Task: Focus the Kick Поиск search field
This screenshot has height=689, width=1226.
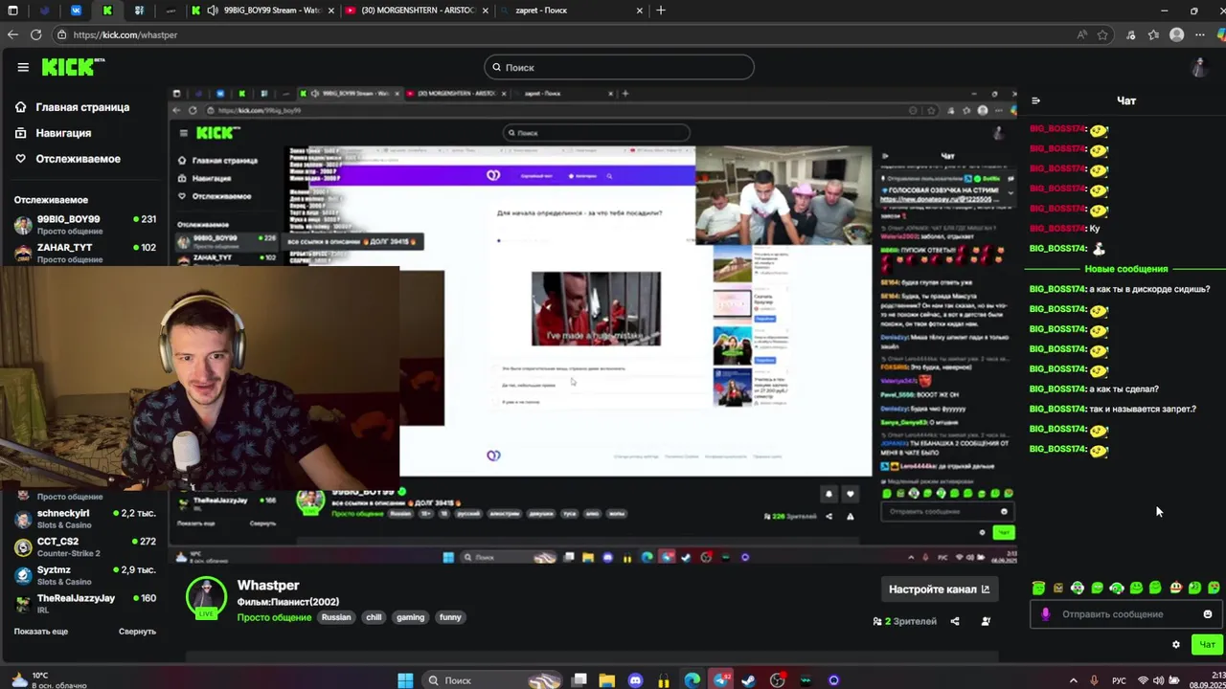Action: point(619,67)
